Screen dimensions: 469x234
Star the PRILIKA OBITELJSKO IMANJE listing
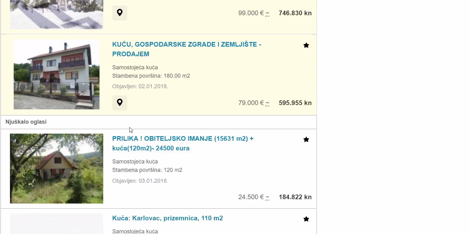(x=306, y=140)
